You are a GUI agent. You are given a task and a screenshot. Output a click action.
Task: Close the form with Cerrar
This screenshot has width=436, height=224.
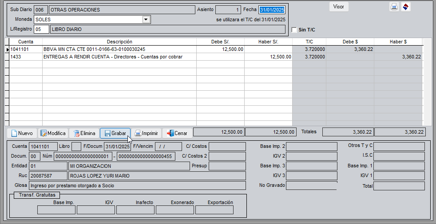point(177,133)
